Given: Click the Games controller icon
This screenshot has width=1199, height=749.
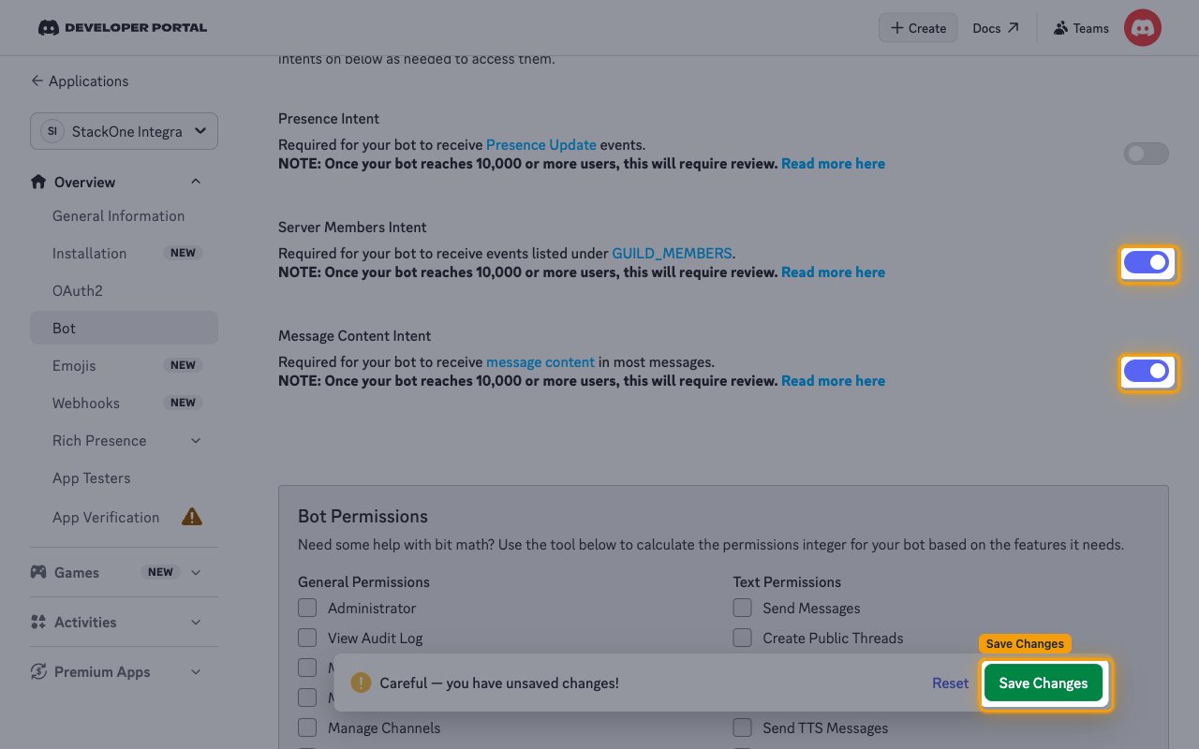Looking at the screenshot, I should [x=38, y=572].
